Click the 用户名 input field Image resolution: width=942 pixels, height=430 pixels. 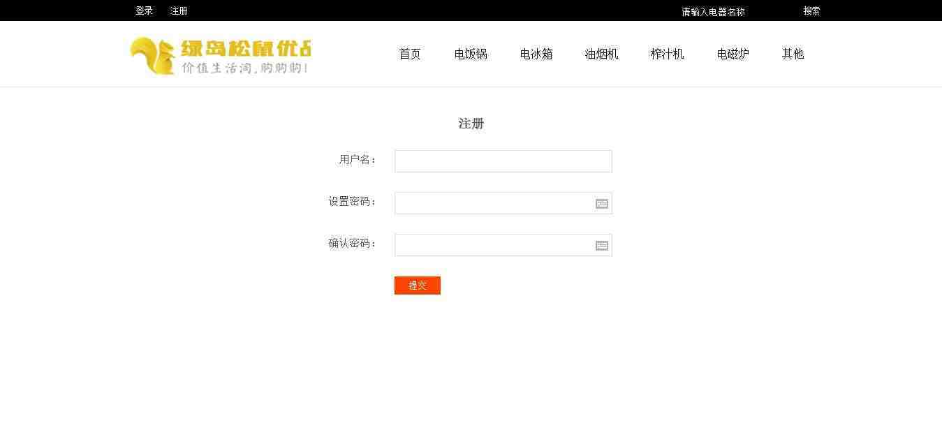[x=503, y=161]
